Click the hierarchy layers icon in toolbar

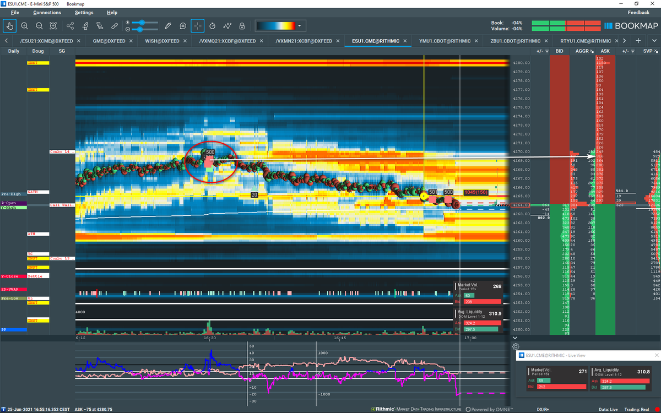coord(100,25)
